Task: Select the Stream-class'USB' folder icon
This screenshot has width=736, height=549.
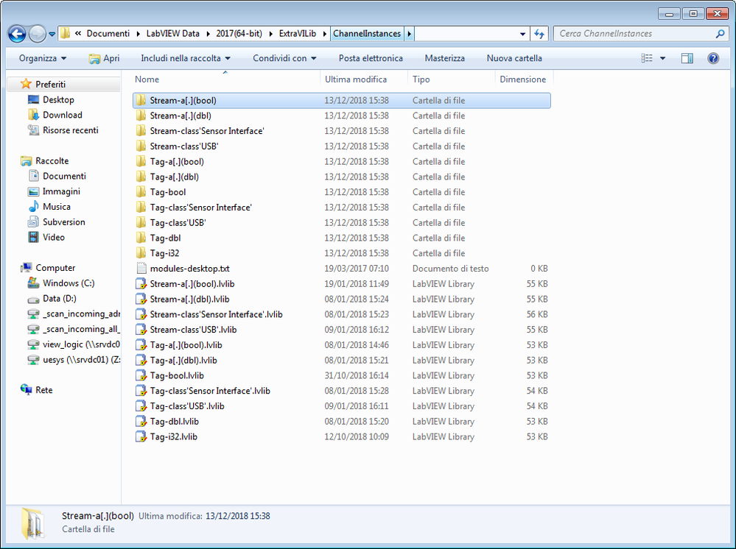Action: click(141, 146)
